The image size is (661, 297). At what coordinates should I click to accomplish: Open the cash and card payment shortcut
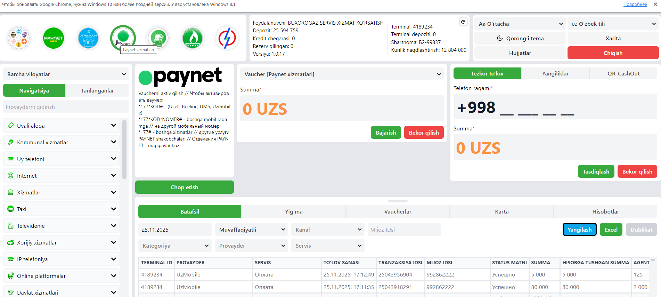pos(158,38)
